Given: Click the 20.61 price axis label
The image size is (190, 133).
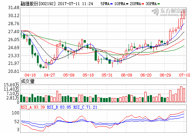Looking at the screenshot, I should click(x=14, y=71).
